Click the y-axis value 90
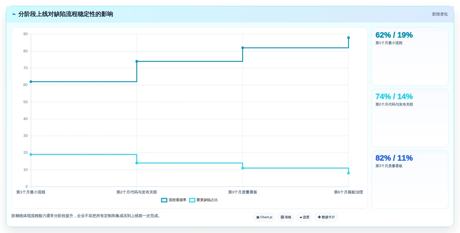This screenshot has width=460, height=233. [25, 34]
